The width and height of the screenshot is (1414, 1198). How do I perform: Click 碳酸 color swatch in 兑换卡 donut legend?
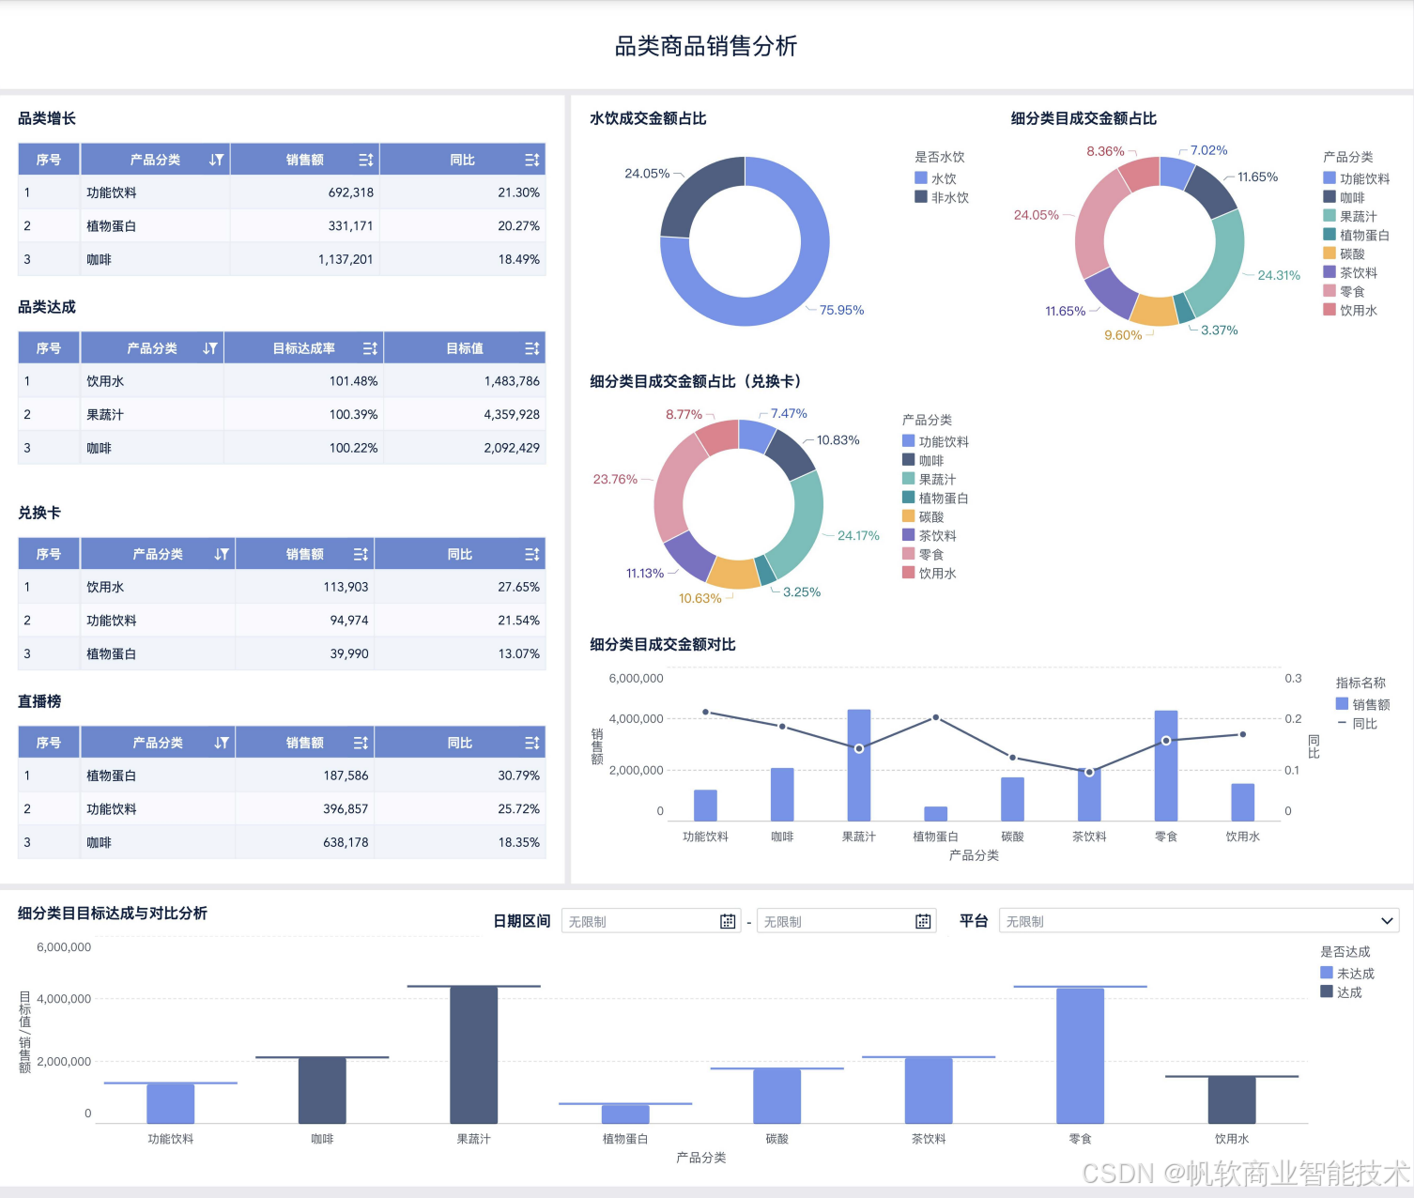pyautogui.click(x=908, y=516)
